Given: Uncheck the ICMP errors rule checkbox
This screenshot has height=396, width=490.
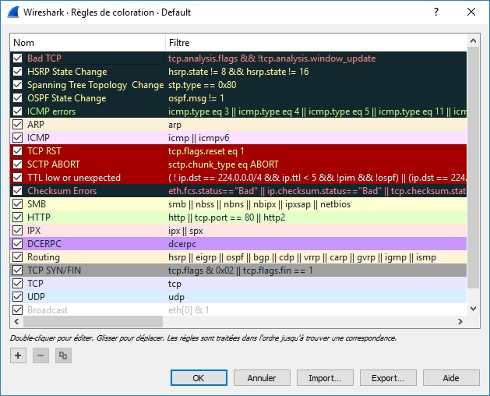Looking at the screenshot, I should (x=17, y=111).
